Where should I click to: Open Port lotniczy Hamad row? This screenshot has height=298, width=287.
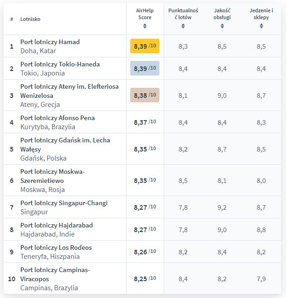coord(50,42)
